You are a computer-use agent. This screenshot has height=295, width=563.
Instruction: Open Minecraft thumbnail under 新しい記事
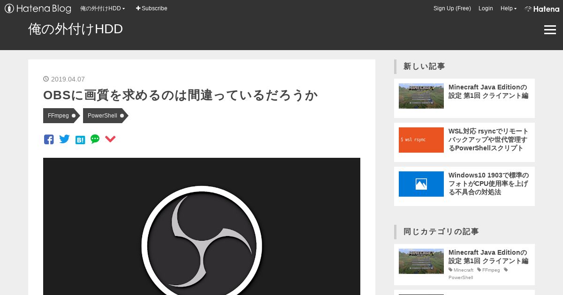click(x=421, y=96)
